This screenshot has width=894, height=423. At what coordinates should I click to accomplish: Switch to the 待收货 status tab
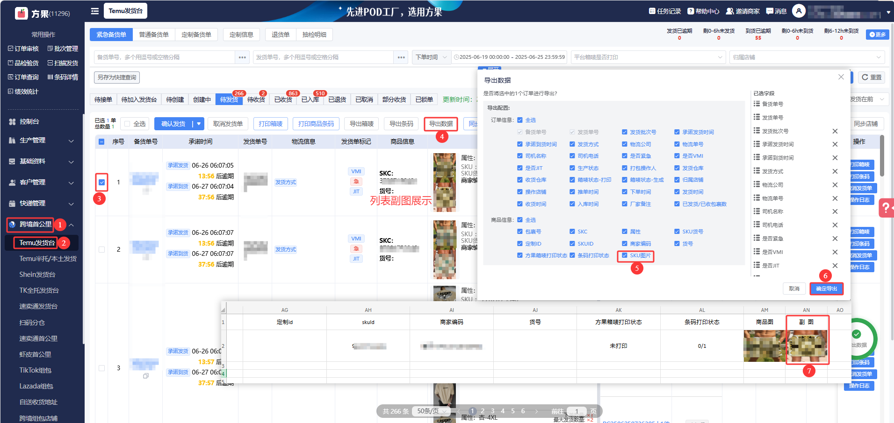(x=256, y=99)
